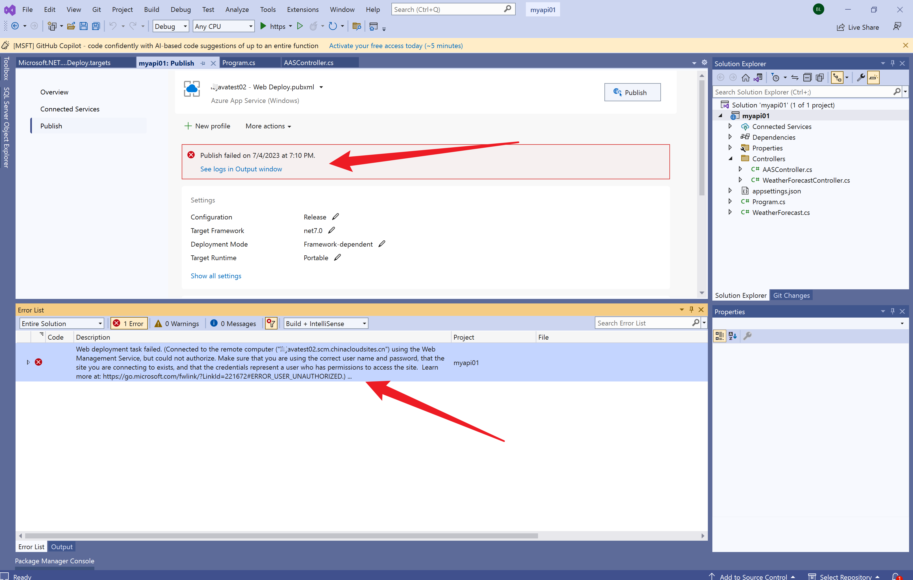
Task: Toggle the 1 Error filter button
Action: (129, 324)
